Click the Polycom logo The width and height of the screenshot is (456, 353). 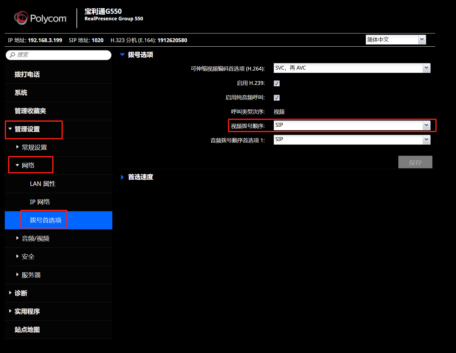coord(40,18)
